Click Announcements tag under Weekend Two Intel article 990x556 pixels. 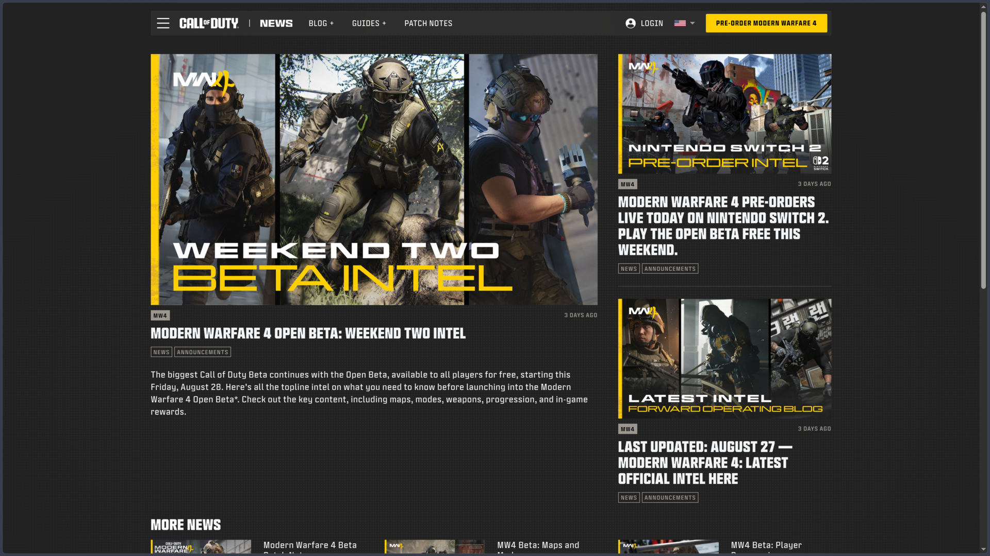click(x=202, y=352)
